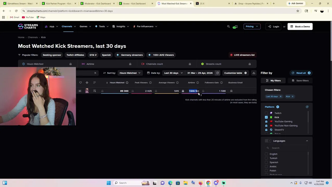Screen dimensions: 332x187
Task: Click the Languages search input field
Action: 286,148
